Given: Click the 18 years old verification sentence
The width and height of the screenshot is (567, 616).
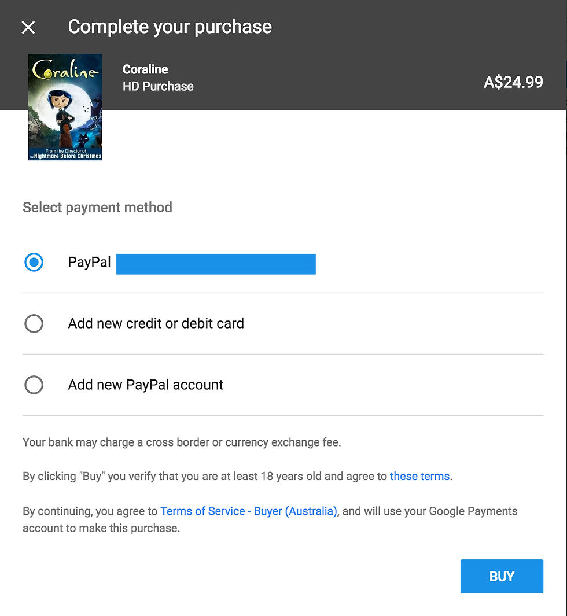Looking at the screenshot, I should point(238,476).
